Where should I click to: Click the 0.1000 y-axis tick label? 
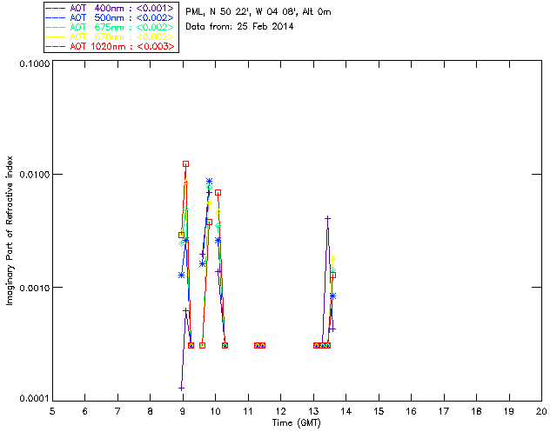35,63
